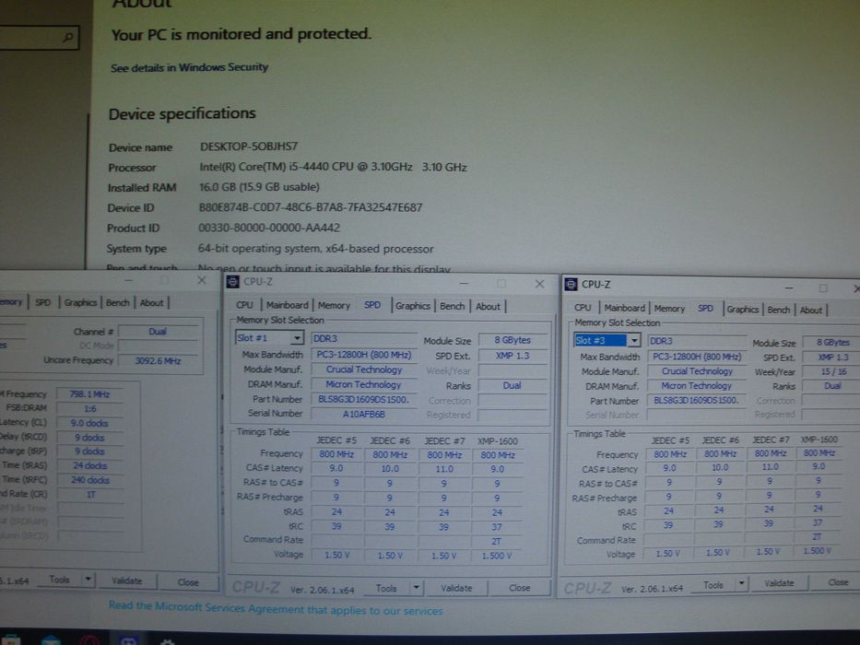Click Max Bandwidth PC3-12800H value in Slot #1 window

coord(364,355)
